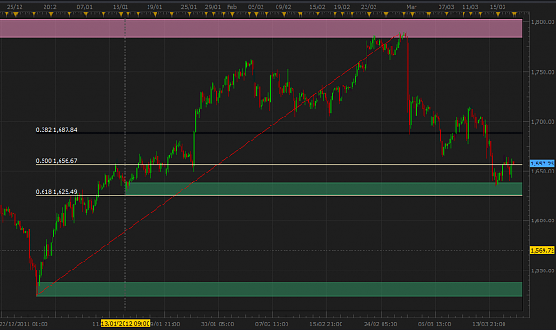Screen dimensions: 556x330
Task: Click the 1,700.00 price axis label
Action: point(543,122)
